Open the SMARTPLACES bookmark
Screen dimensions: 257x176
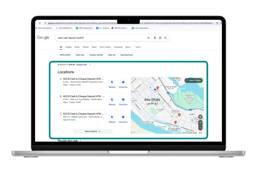tap(120, 28)
